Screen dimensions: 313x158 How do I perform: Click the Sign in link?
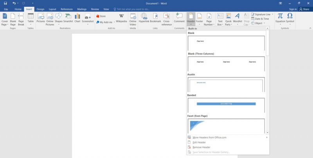(x=293, y=9)
